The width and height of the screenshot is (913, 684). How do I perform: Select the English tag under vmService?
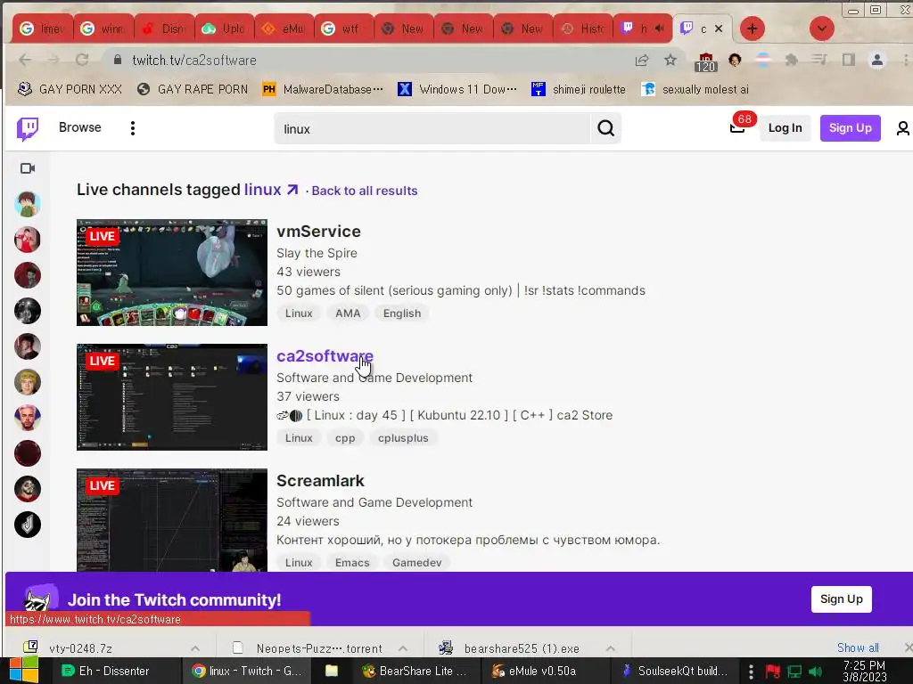(402, 313)
